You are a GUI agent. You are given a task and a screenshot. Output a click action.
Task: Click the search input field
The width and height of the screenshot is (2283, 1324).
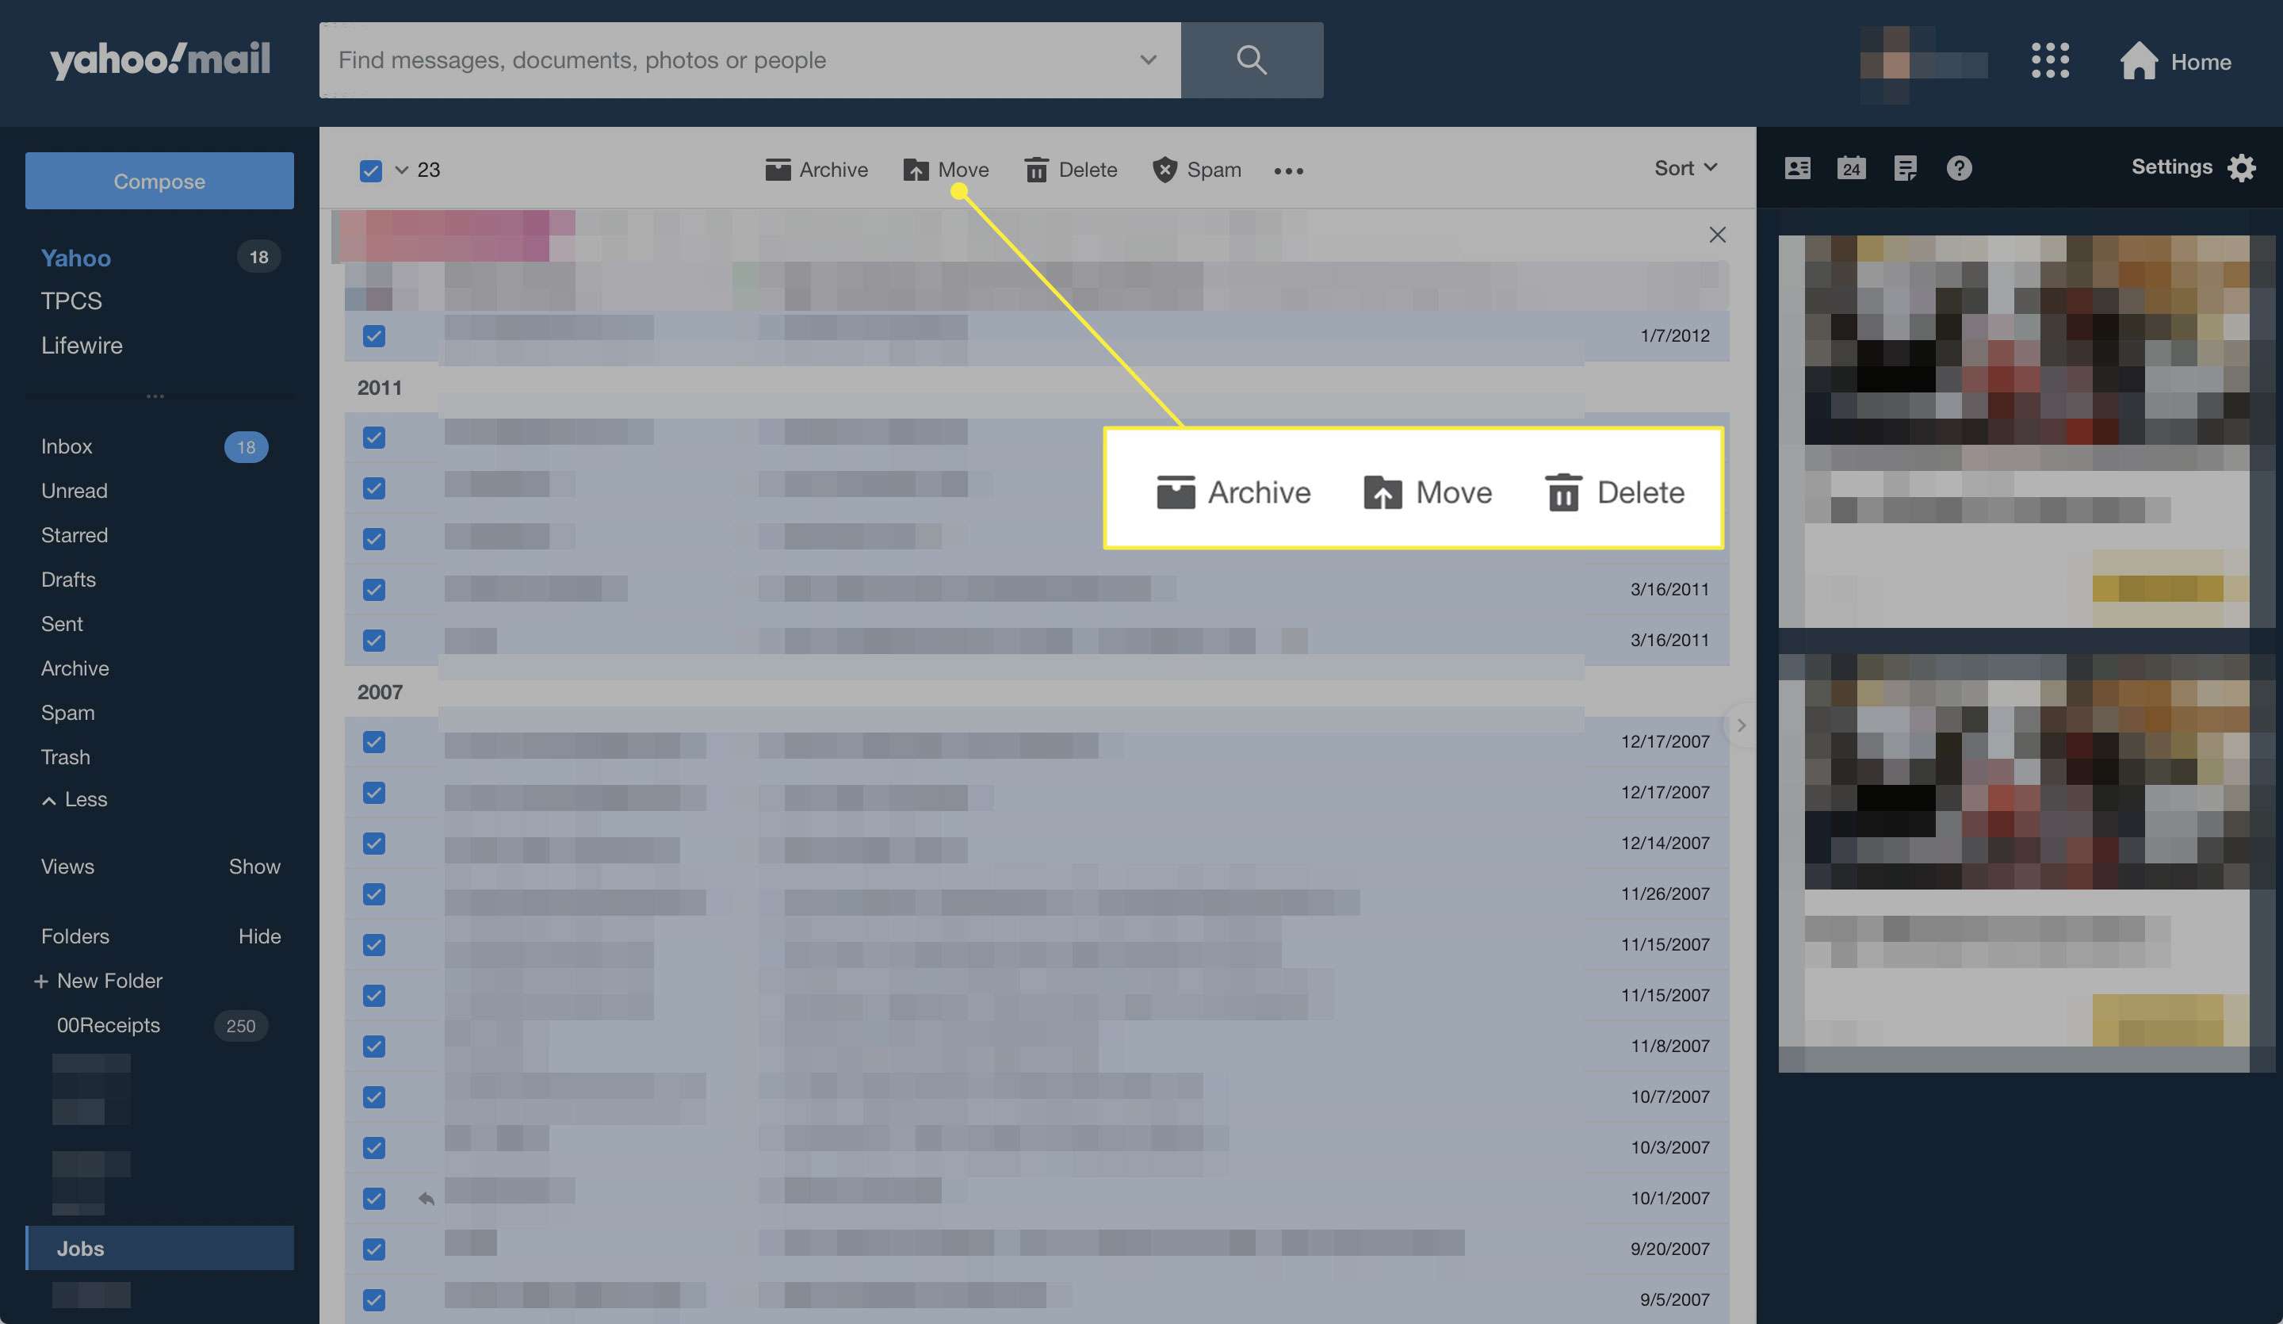750,60
